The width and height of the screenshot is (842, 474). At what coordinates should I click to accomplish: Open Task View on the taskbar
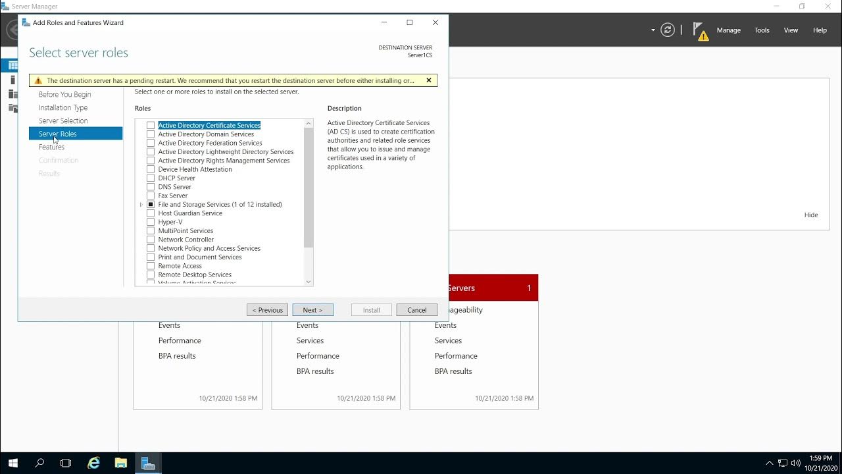(x=66, y=463)
